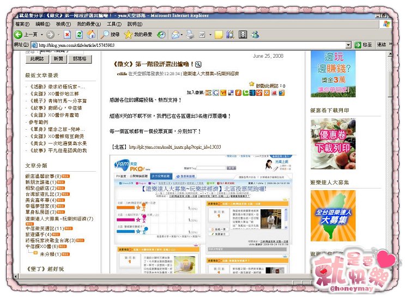Image resolution: width=405 pixels, height=297 pixels.
Task: Click the Stop loading icon
Action: 67,34
